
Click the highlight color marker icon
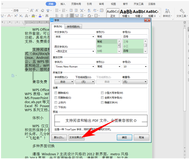pyautogui.click(x=33, y=16)
